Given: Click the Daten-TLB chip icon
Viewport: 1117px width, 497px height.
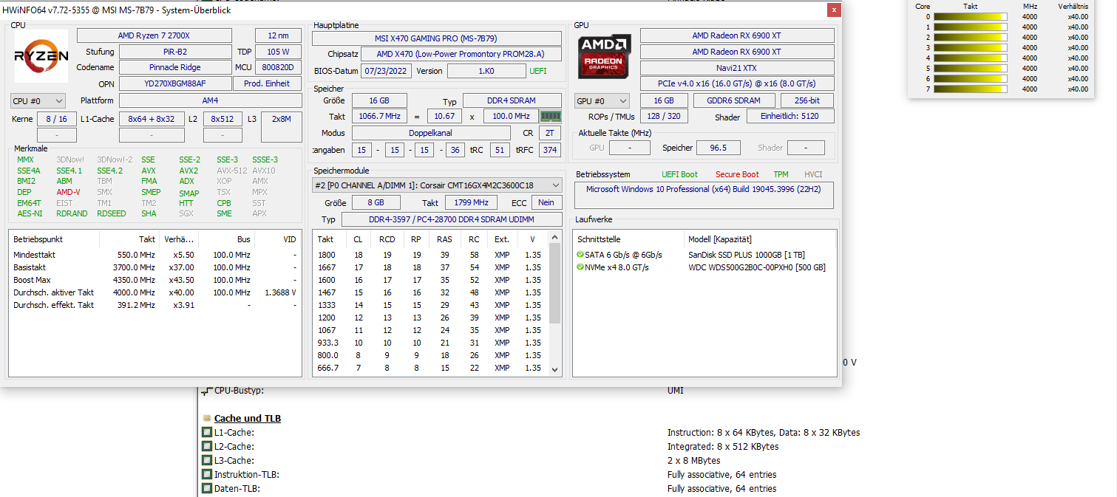Looking at the screenshot, I should click(207, 488).
